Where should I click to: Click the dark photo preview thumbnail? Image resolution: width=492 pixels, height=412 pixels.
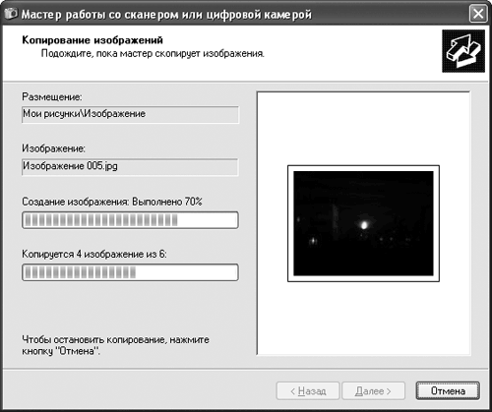point(363,223)
